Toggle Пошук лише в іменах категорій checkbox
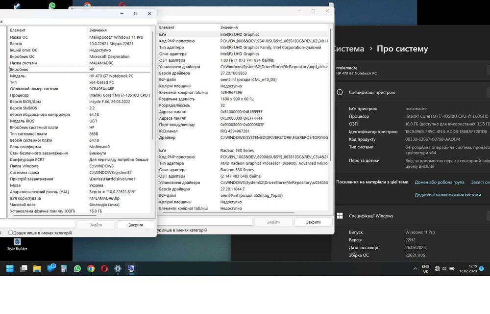 [x=11, y=233]
